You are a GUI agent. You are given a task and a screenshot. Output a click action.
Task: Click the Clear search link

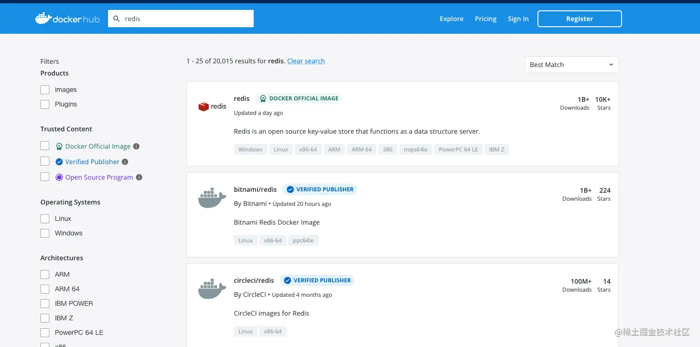pyautogui.click(x=306, y=61)
